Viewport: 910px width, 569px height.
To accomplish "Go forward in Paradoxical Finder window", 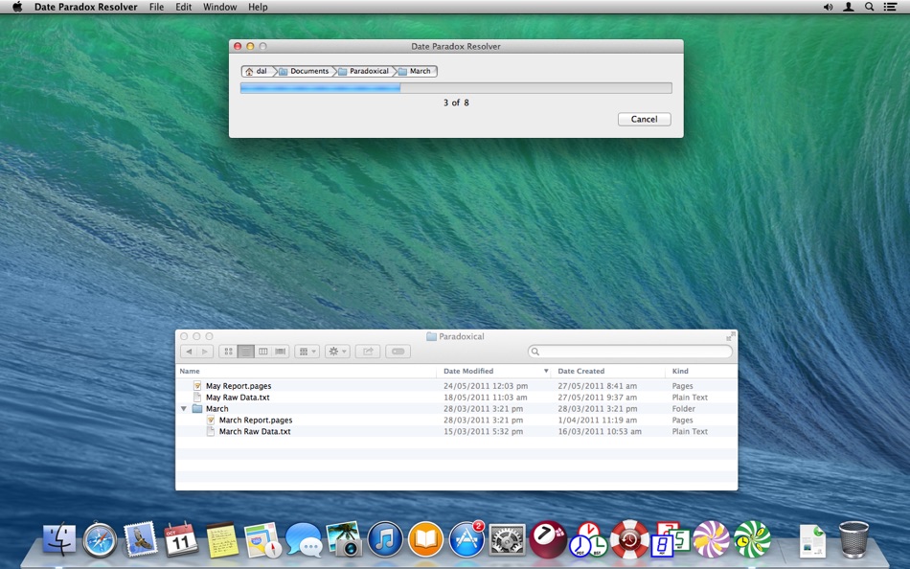I will pyautogui.click(x=205, y=352).
